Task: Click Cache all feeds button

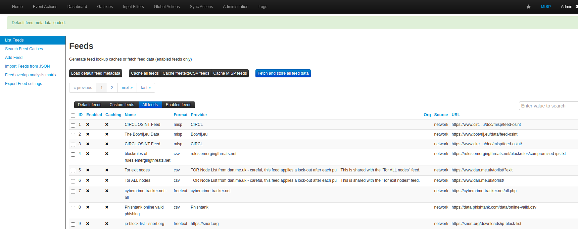Action: click(145, 73)
